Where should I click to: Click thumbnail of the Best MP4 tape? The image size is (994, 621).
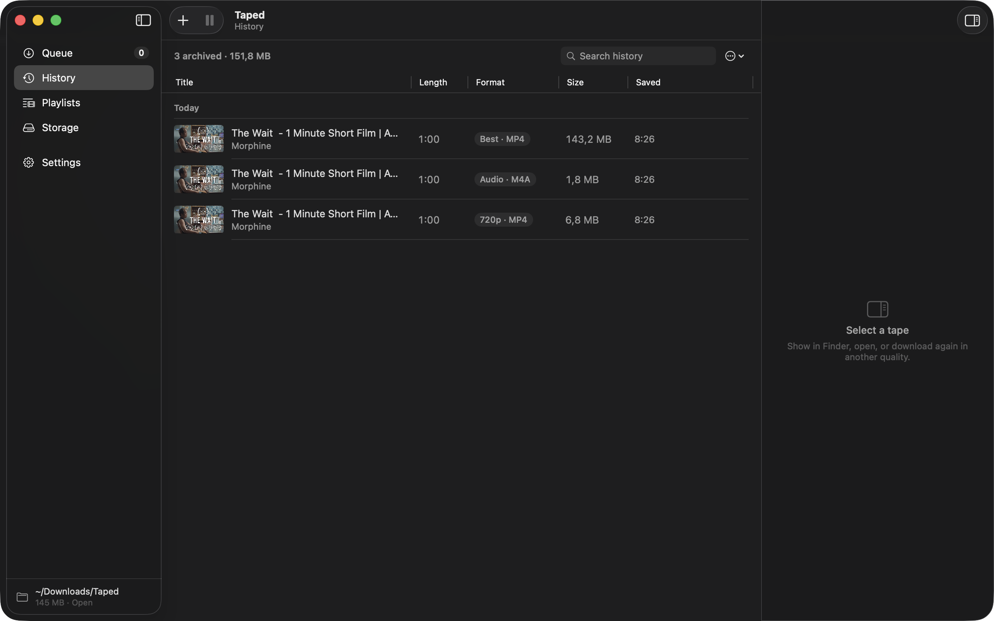(199, 139)
